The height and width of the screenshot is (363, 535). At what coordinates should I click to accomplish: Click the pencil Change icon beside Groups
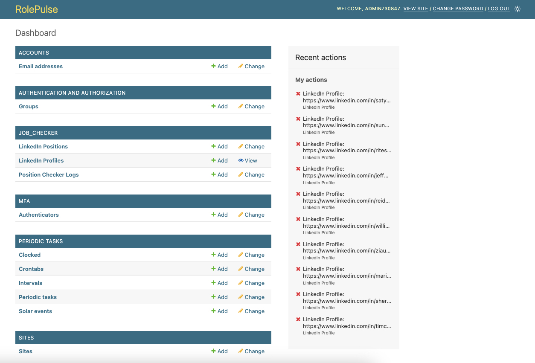tap(241, 106)
